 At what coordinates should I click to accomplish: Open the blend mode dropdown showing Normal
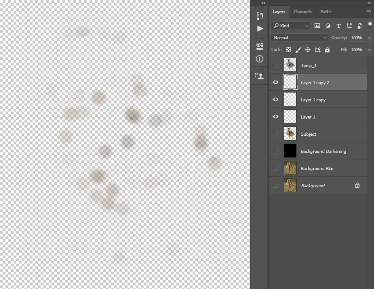pyautogui.click(x=299, y=37)
